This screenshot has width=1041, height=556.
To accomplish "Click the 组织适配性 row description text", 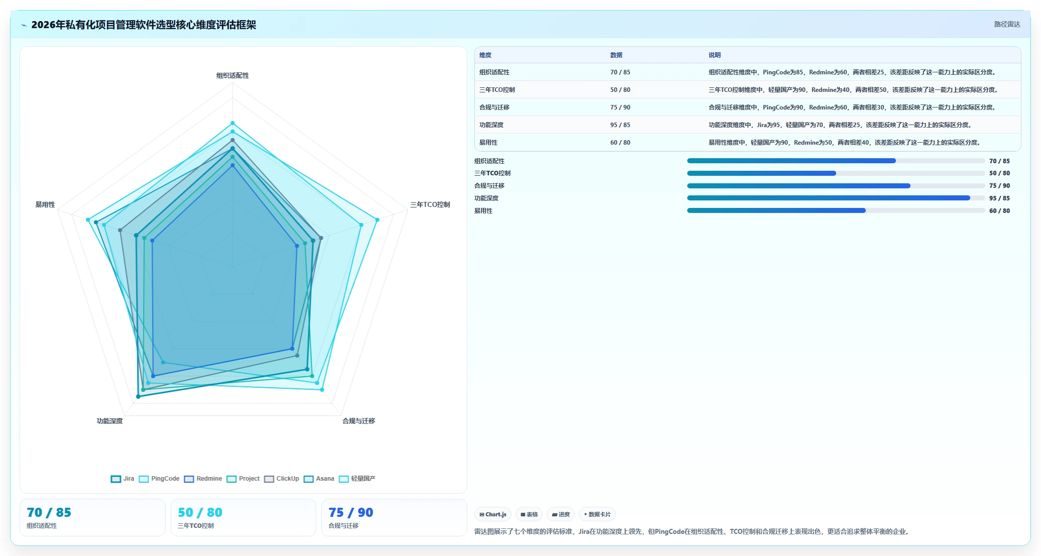I will pyautogui.click(x=853, y=72).
